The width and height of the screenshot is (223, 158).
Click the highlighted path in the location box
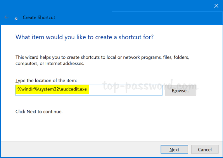point(52,89)
